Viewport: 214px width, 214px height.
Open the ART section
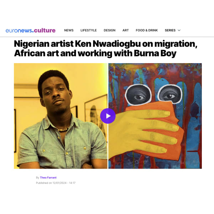coord(126,30)
